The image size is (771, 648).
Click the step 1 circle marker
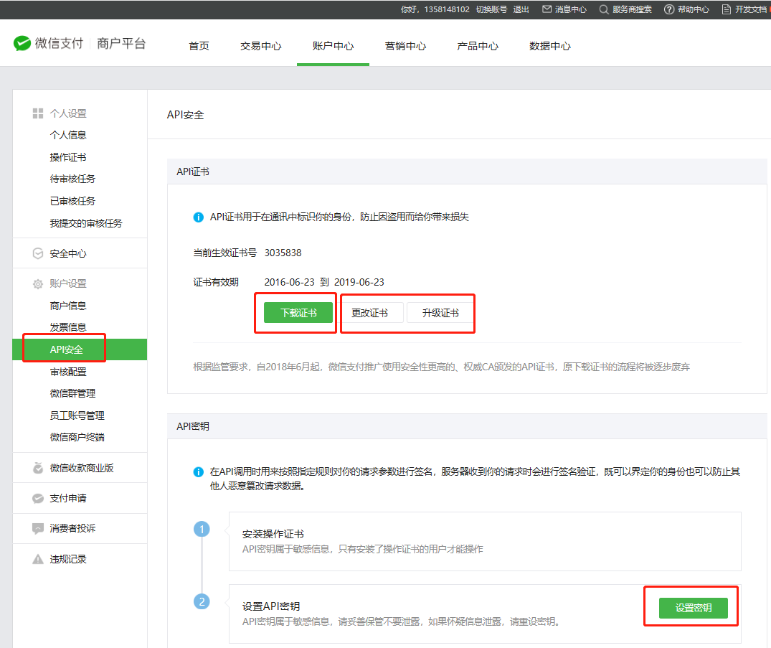coord(202,529)
